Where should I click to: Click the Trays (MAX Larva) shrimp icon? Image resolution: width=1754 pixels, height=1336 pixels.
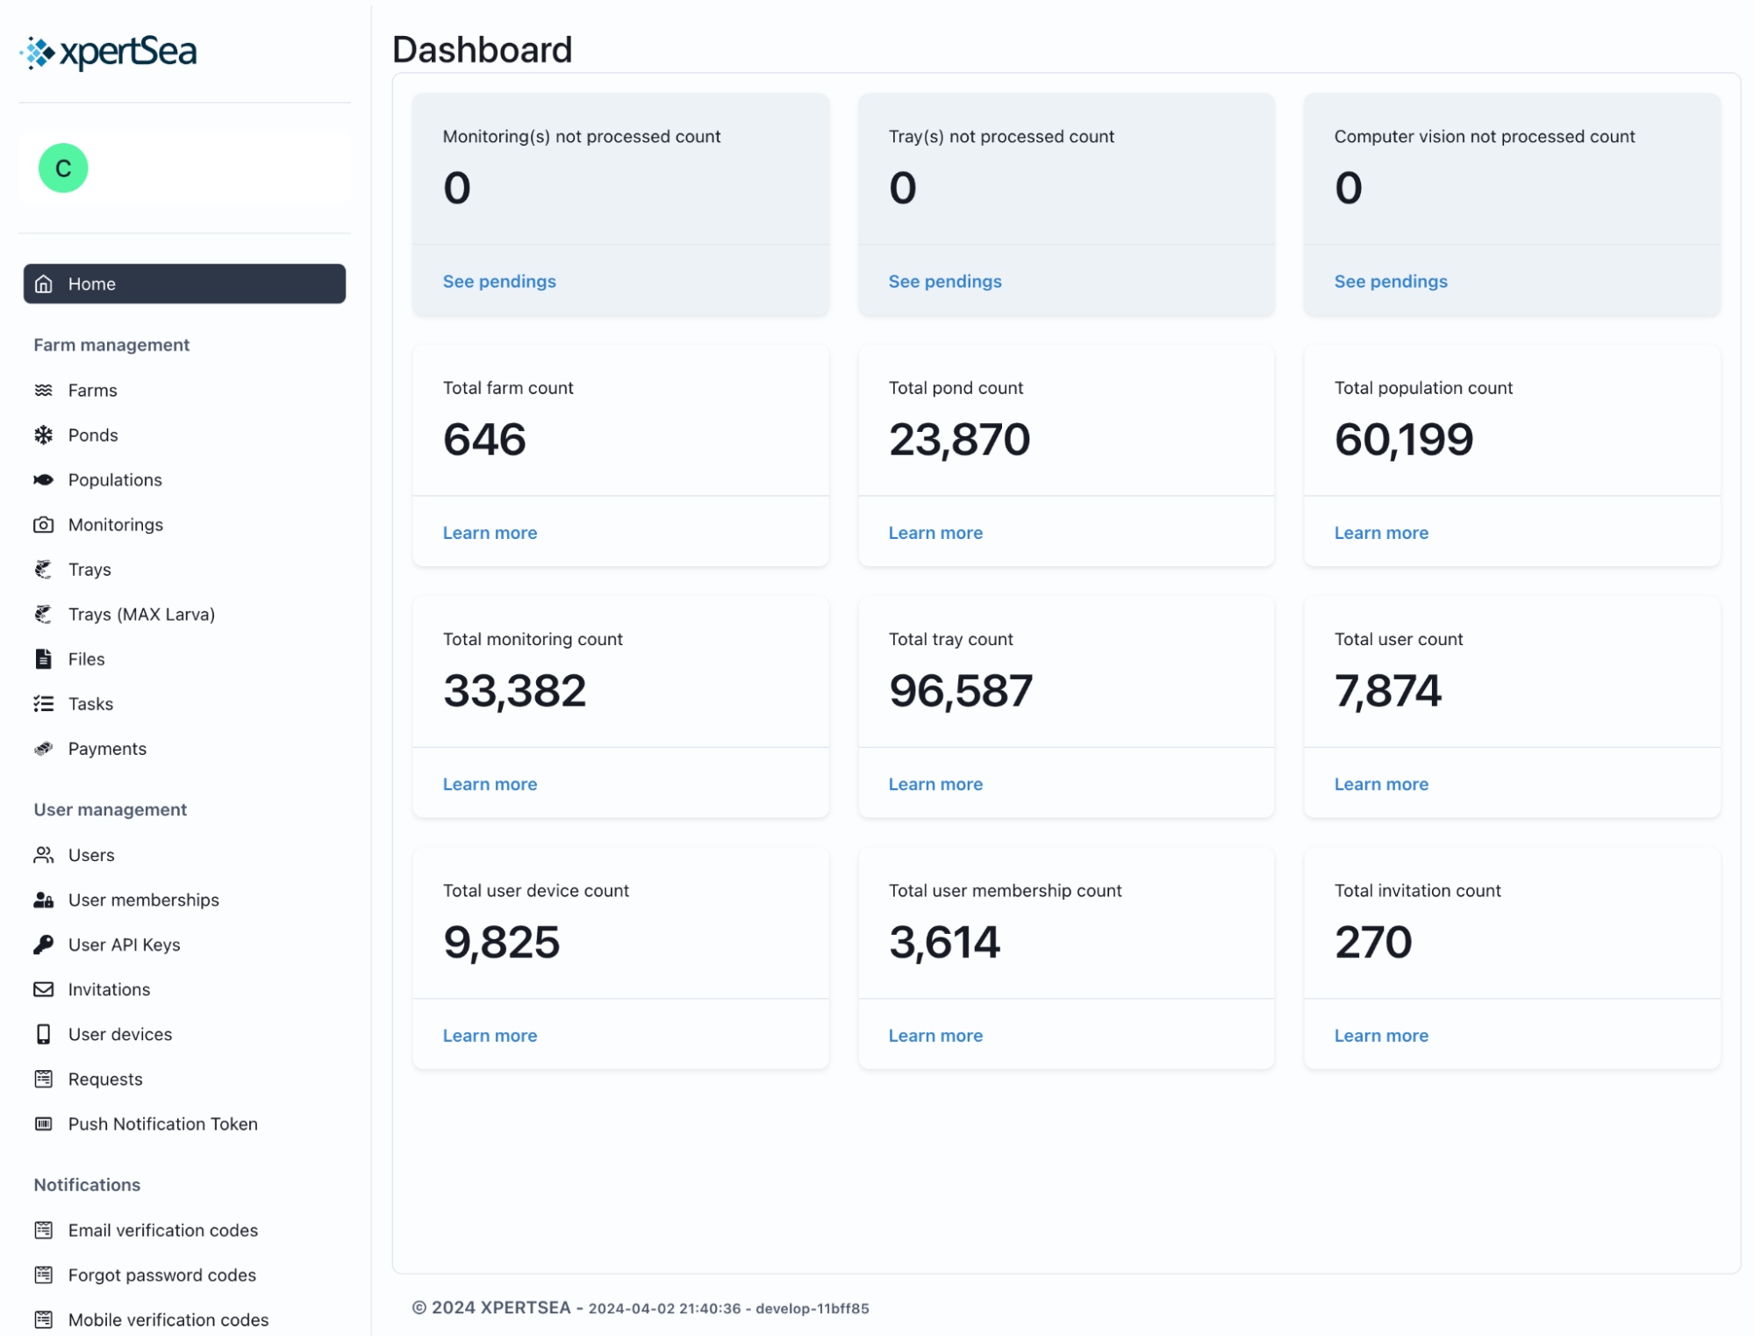pyautogui.click(x=43, y=614)
